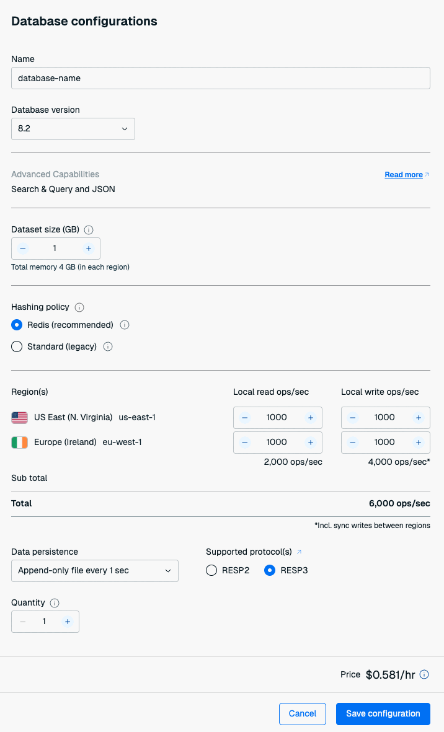Click the Quantity info icon
444x732 pixels.
[55, 603]
